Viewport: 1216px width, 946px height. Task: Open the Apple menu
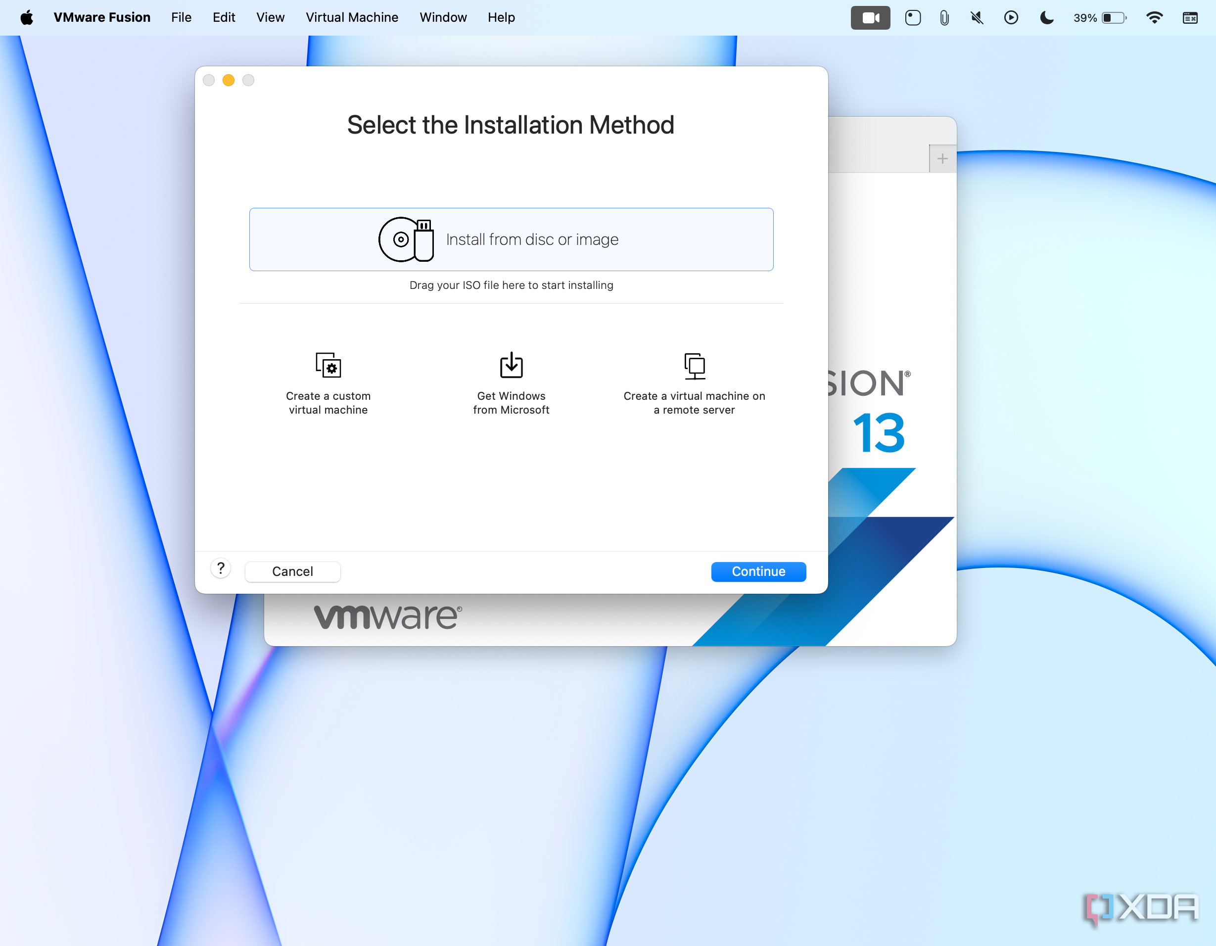pos(26,18)
